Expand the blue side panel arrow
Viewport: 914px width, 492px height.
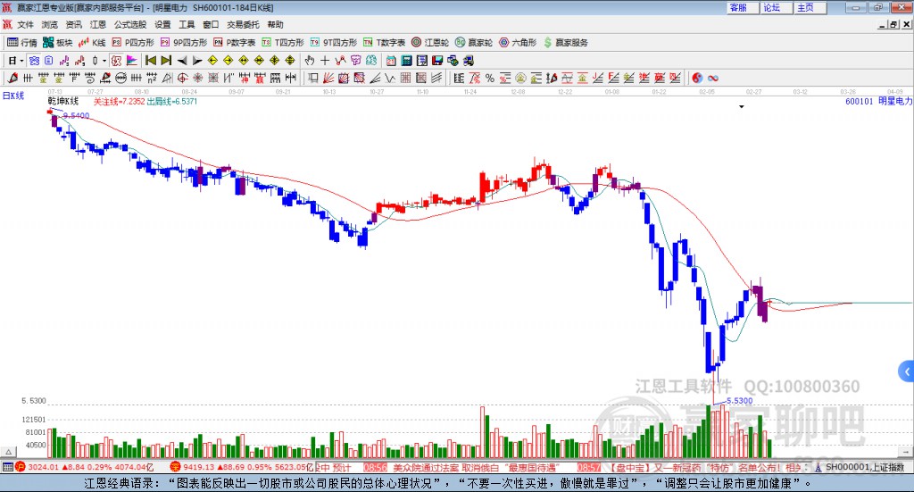coord(907,372)
